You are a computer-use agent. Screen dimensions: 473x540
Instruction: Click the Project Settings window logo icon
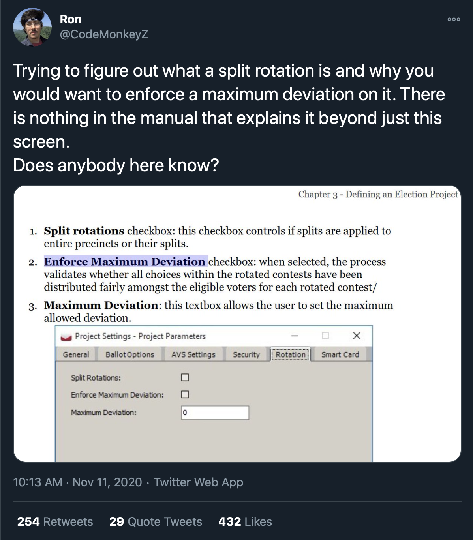point(66,337)
